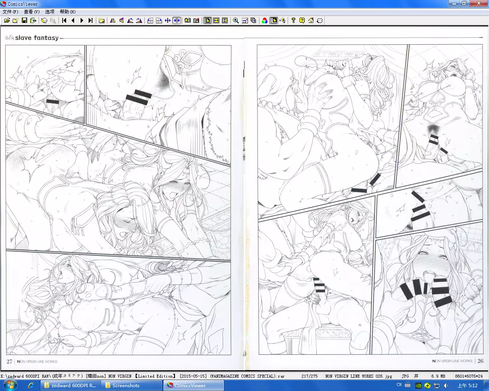Open the 文件(F) menu
Image resolution: width=489 pixels, height=391 pixels.
coord(10,12)
